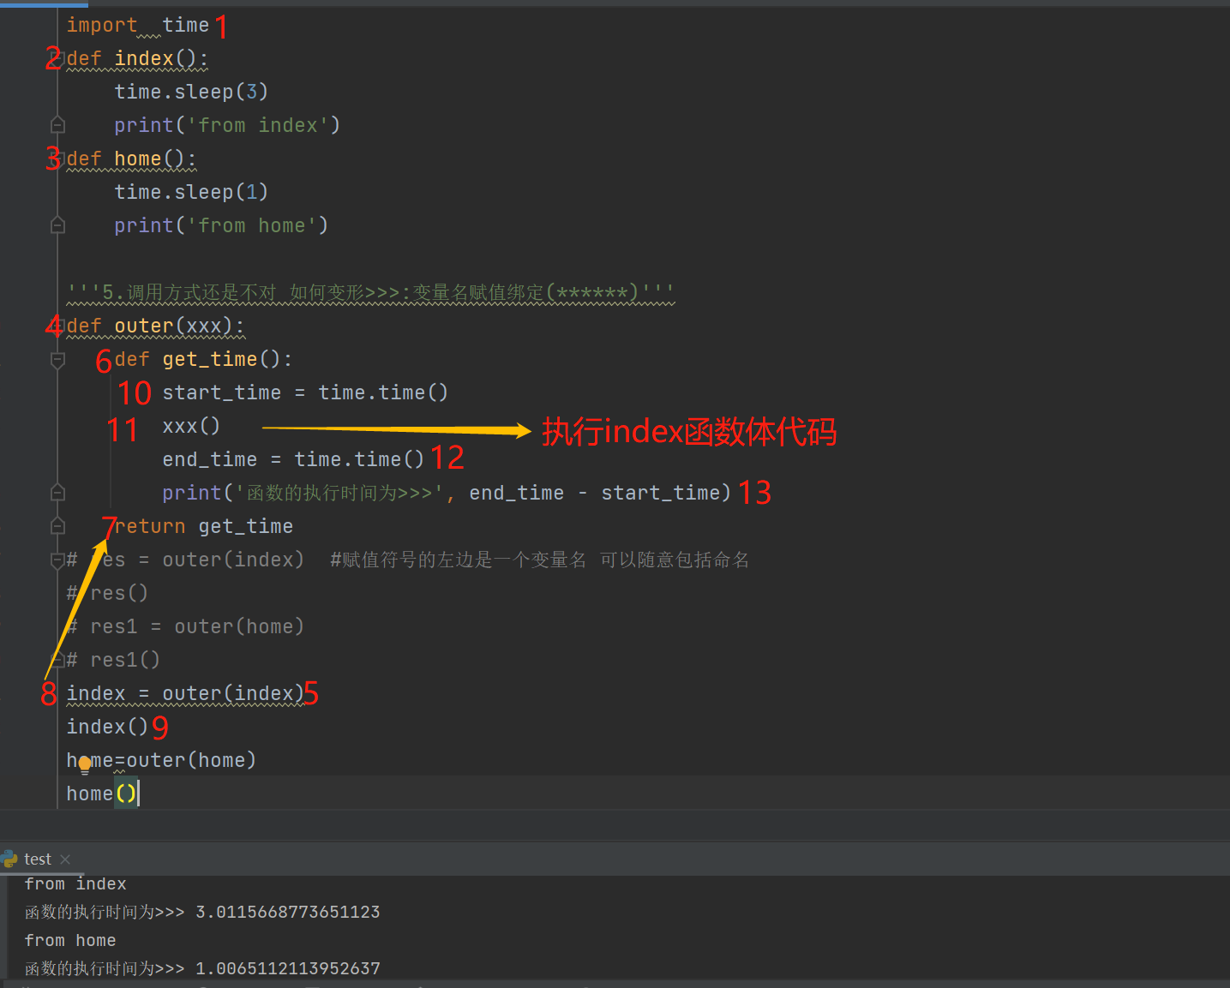This screenshot has width=1230, height=988.
Task: Close the test run tab
Action: [x=65, y=859]
